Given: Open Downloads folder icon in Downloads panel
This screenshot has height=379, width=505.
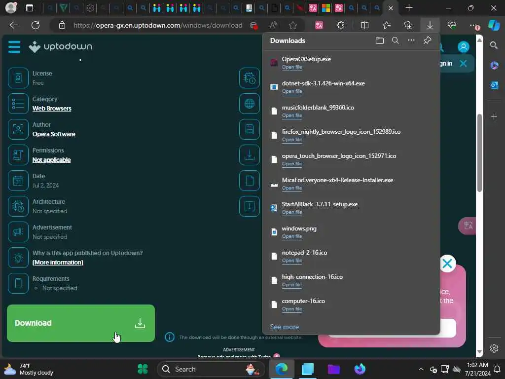Looking at the screenshot, I should 380,40.
